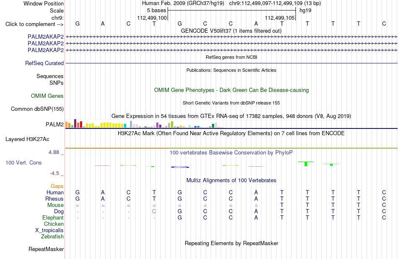This screenshot has height=259, width=398.
Task: Click the 'Human' species label
Action: (x=55, y=192)
